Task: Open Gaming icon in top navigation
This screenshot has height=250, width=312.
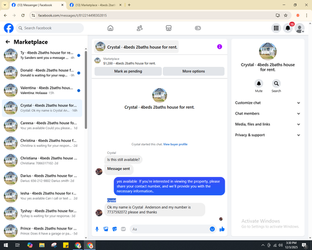Action: click(x=198, y=28)
